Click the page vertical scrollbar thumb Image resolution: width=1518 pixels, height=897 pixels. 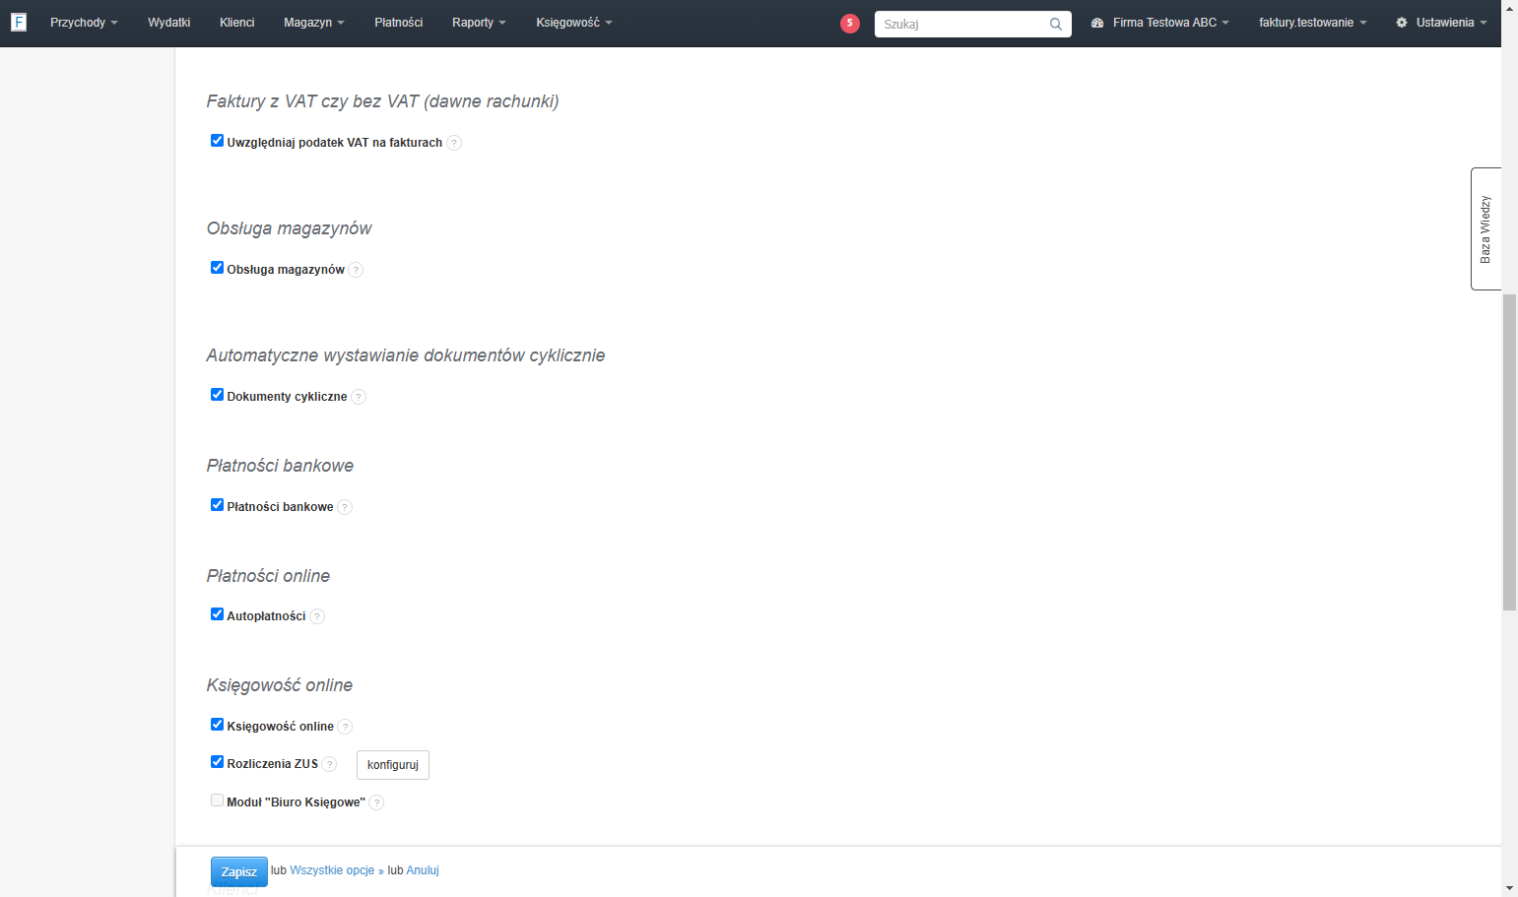point(1509,451)
